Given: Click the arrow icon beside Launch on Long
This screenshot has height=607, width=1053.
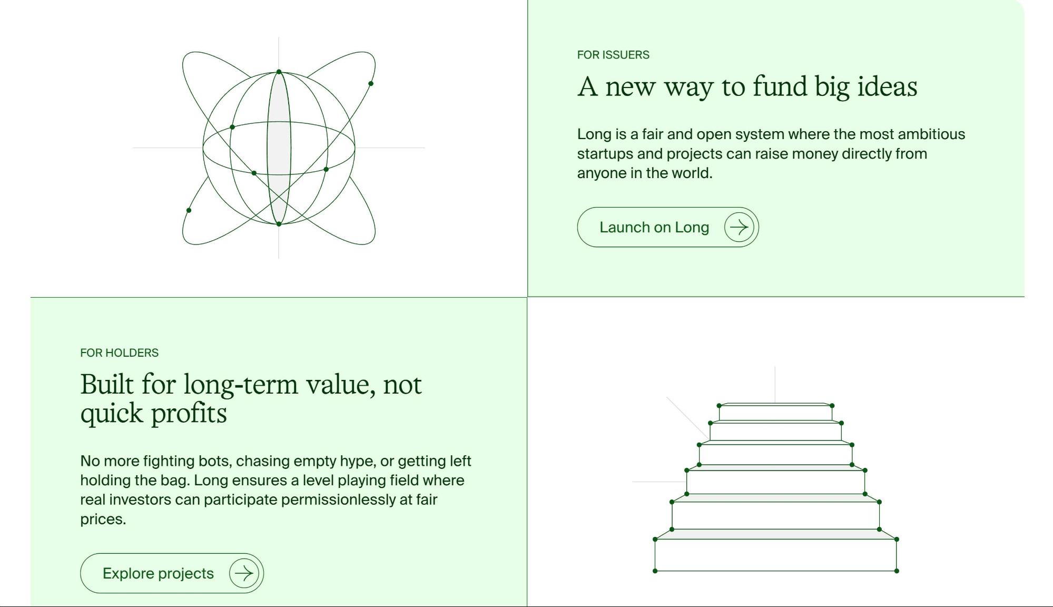Looking at the screenshot, I should 739,227.
